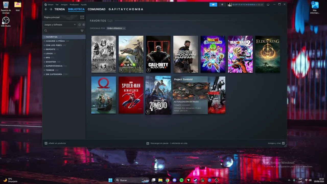Open Task View on the taskbar
327x184 pixels.
(x=153, y=180)
